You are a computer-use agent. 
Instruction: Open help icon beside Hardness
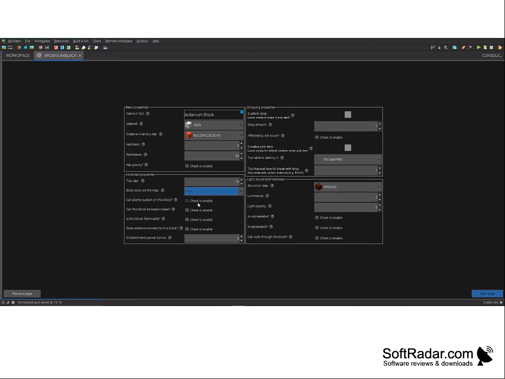143,144
